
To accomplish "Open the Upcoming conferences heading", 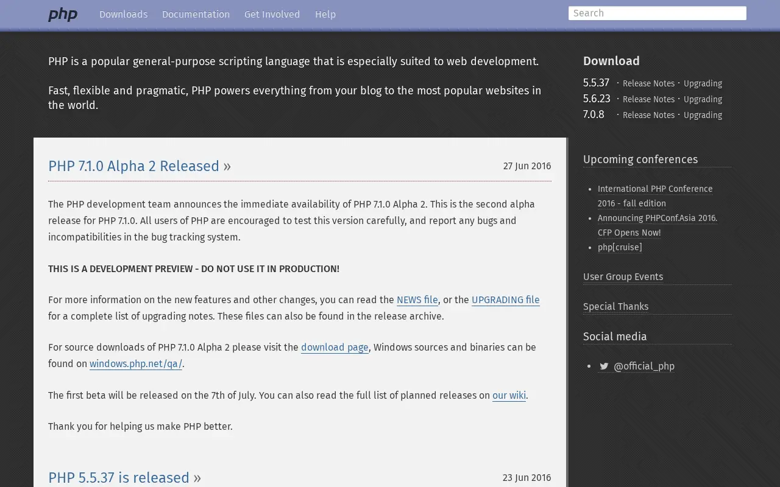I will 640,159.
